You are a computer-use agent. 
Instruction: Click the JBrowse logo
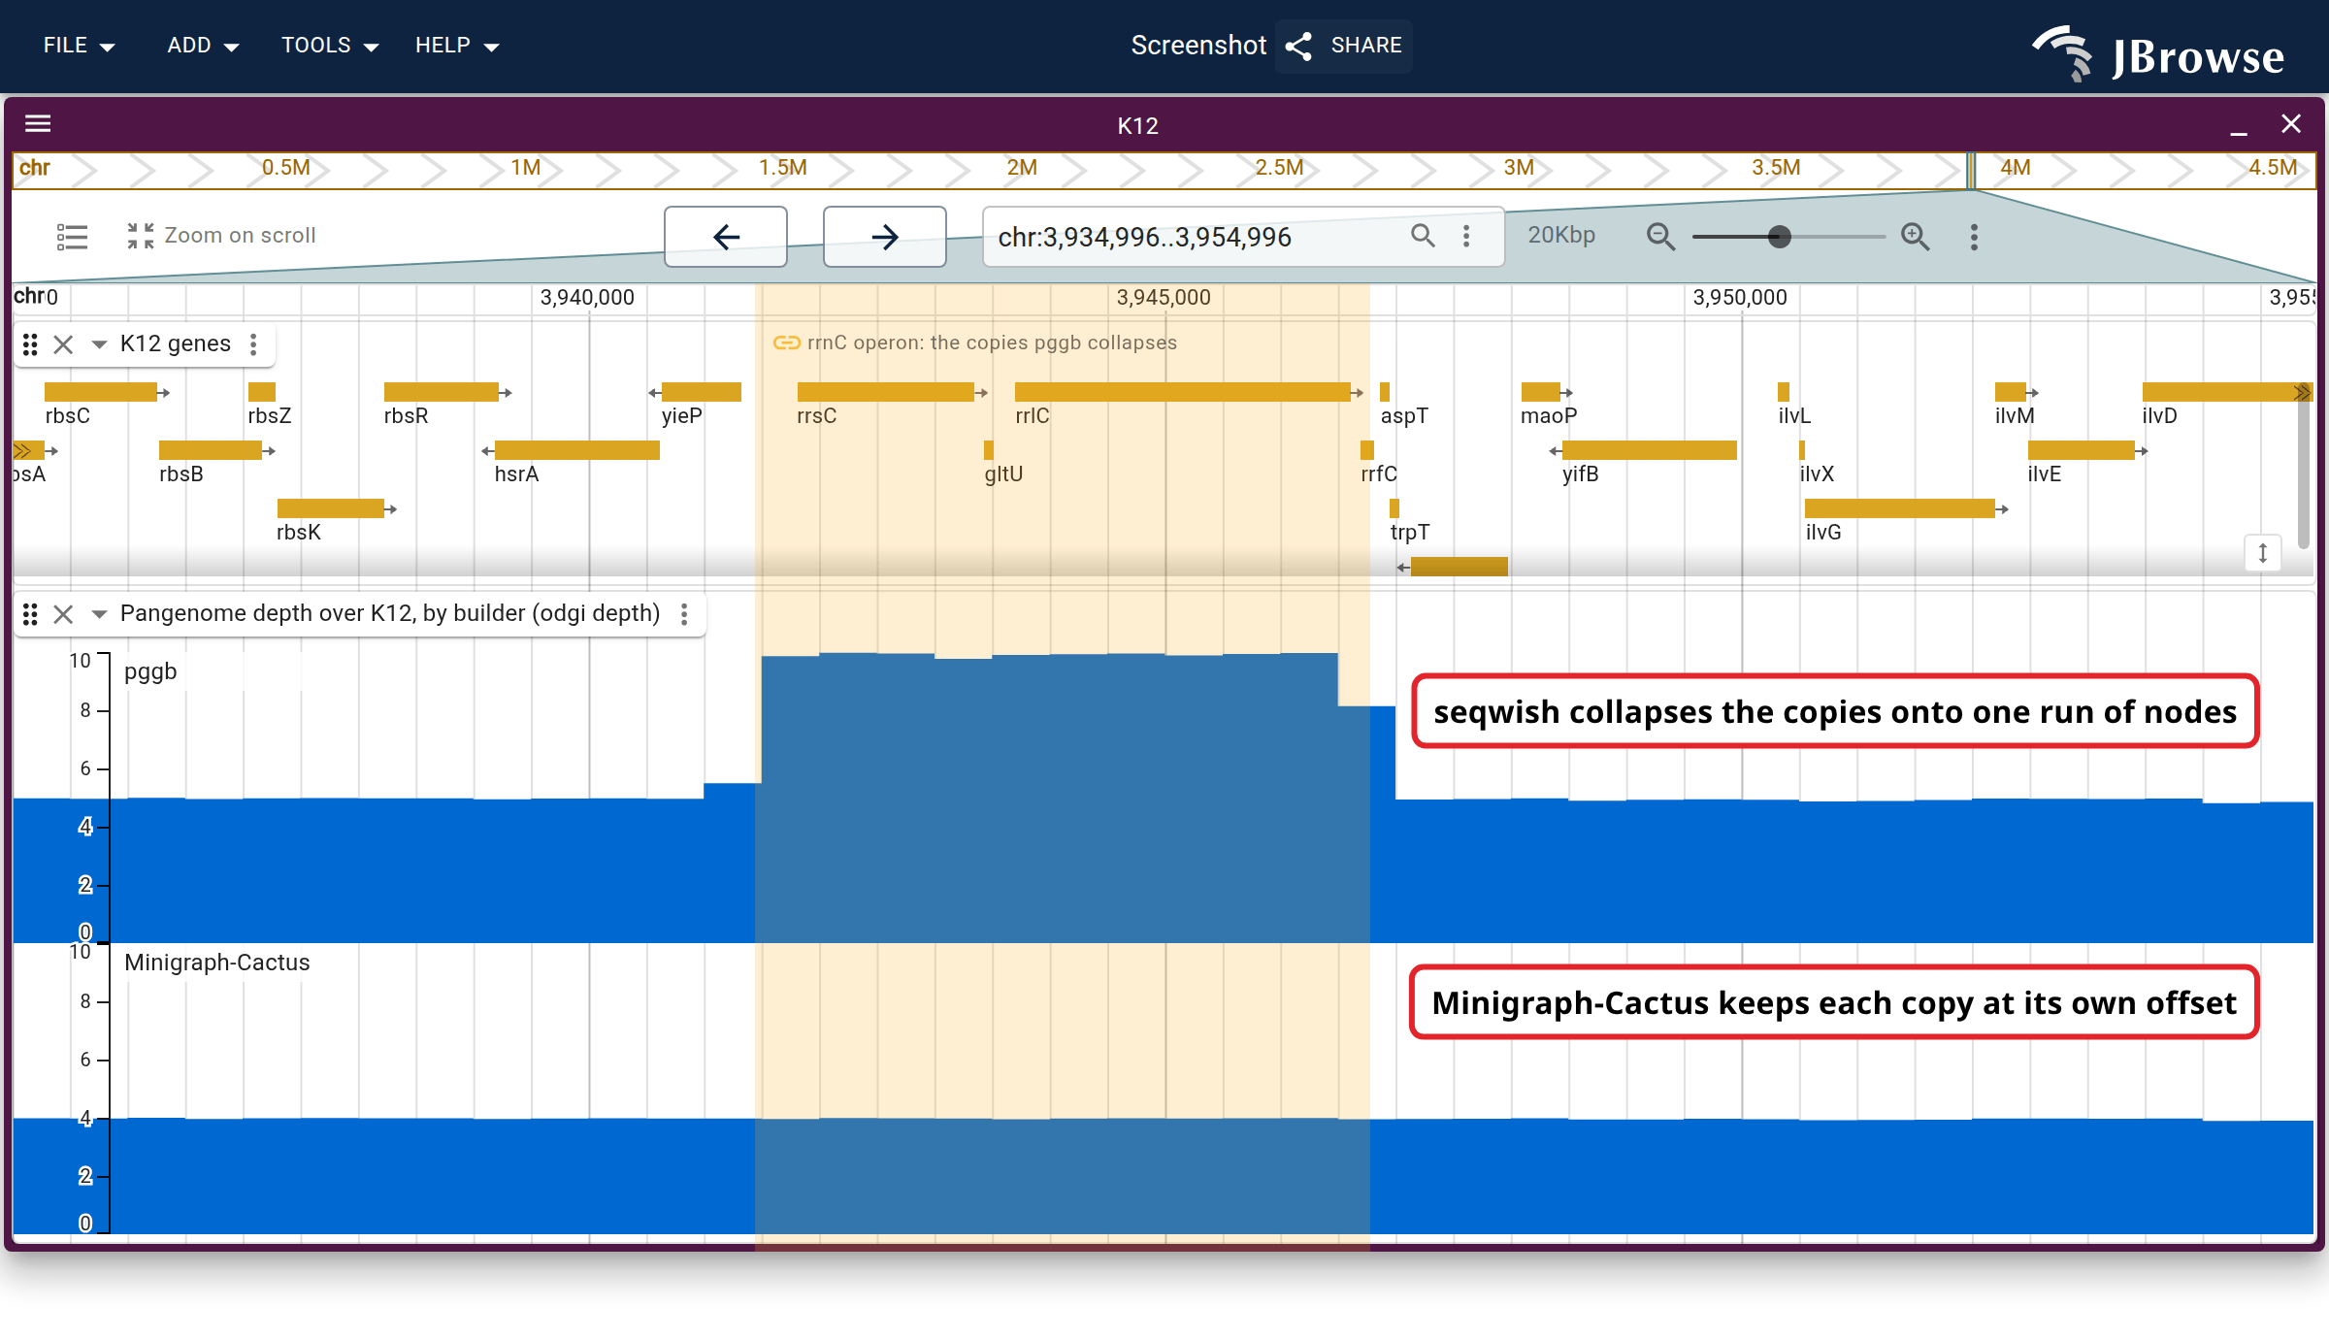2159,54
